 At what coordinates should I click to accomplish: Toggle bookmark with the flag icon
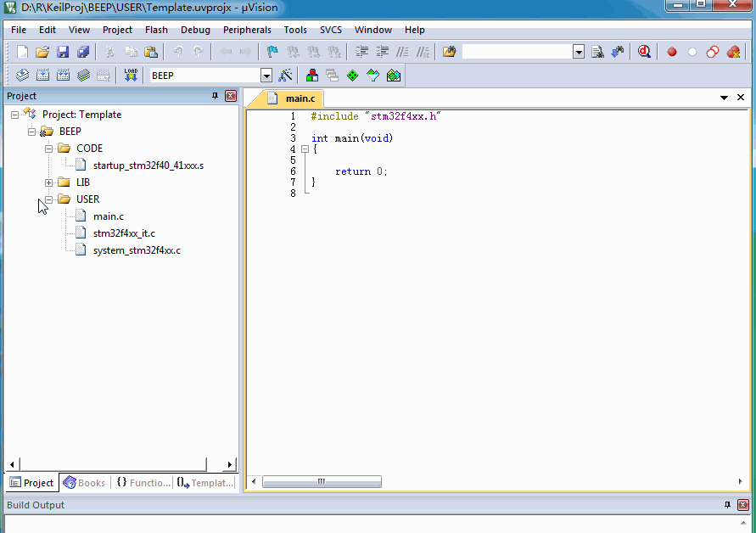(x=272, y=52)
